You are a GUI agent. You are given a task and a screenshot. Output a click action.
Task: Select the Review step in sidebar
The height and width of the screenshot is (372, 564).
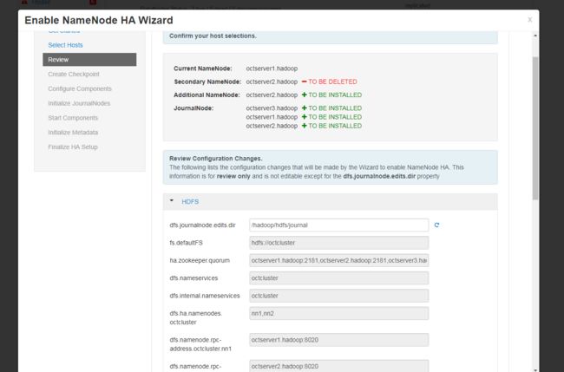pyautogui.click(x=89, y=60)
